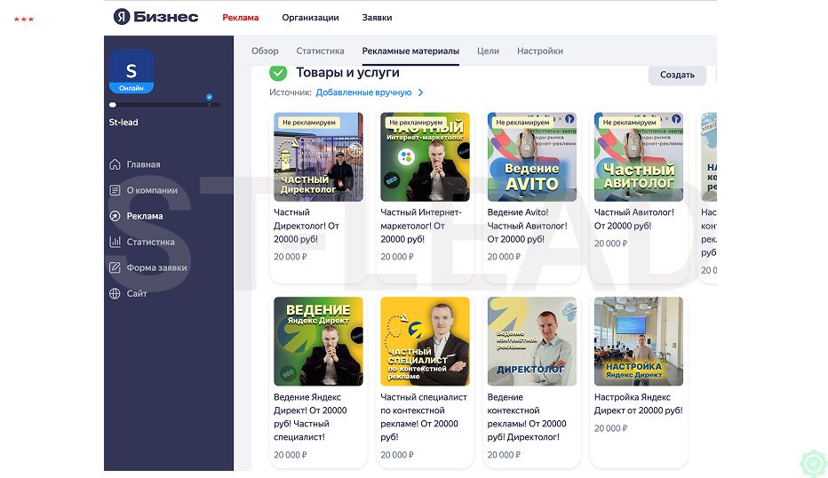The height and width of the screenshot is (478, 828).
Task: Click the Главная home icon in sidebar
Action: coord(115,164)
